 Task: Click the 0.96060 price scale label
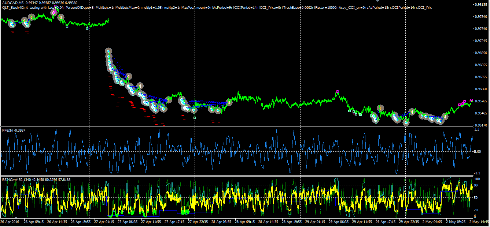pyautogui.click(x=480, y=89)
